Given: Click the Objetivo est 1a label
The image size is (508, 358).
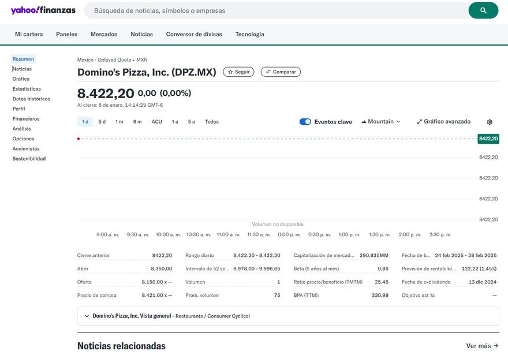Looking at the screenshot, I should (x=419, y=295).
